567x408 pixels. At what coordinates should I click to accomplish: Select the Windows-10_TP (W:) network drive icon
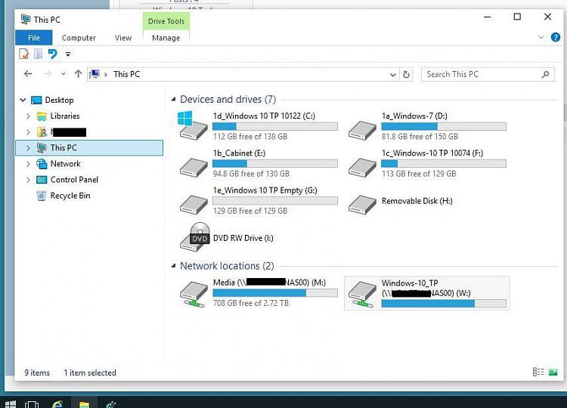click(362, 294)
